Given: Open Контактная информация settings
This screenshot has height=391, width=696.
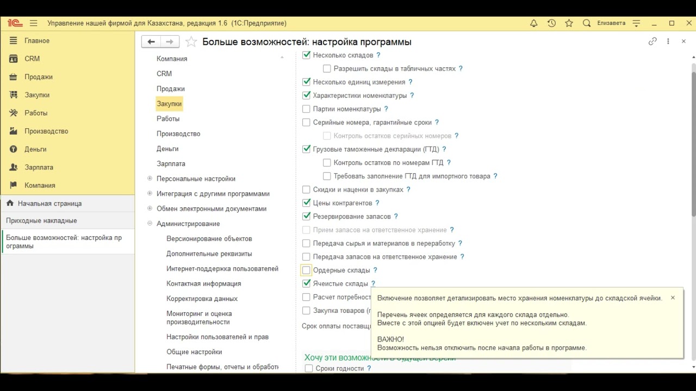Looking at the screenshot, I should click(x=204, y=283).
